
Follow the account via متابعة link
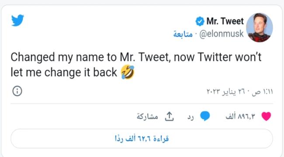pos(183,34)
